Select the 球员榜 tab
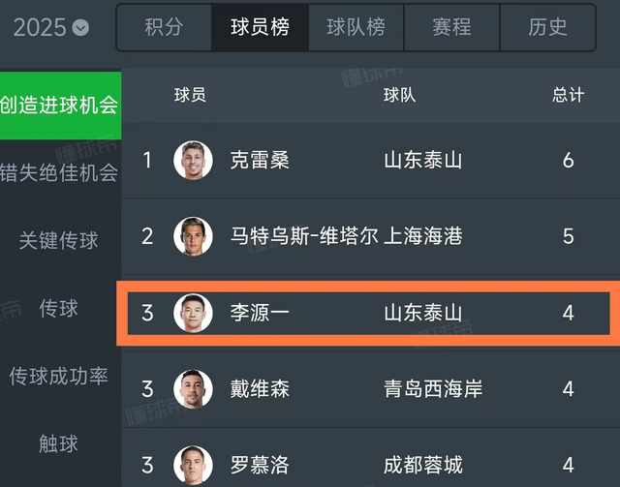The height and width of the screenshot is (487, 620). click(260, 27)
